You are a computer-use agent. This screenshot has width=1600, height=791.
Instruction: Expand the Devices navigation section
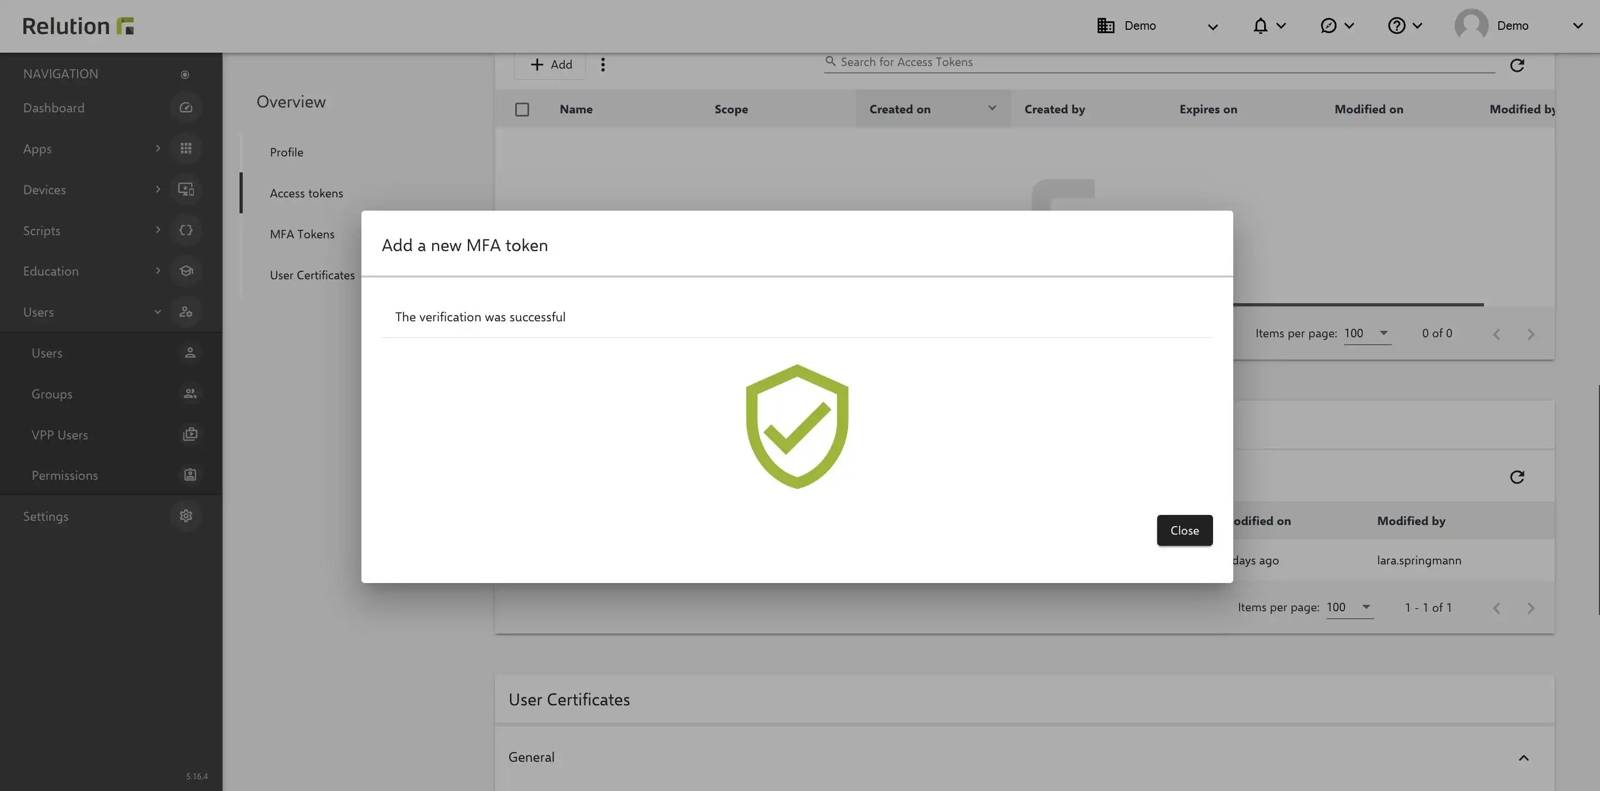(x=158, y=189)
